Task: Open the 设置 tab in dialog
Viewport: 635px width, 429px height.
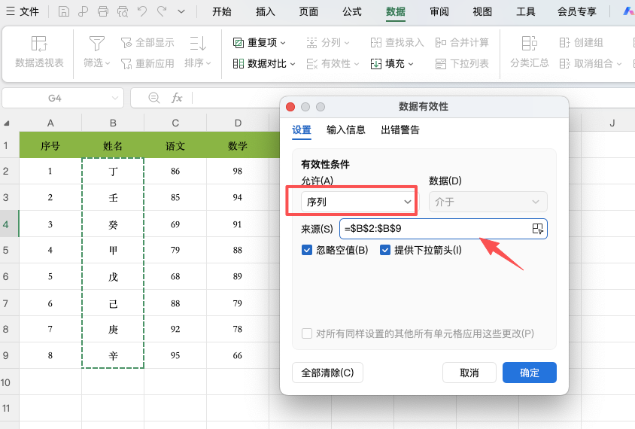Action: tap(302, 129)
